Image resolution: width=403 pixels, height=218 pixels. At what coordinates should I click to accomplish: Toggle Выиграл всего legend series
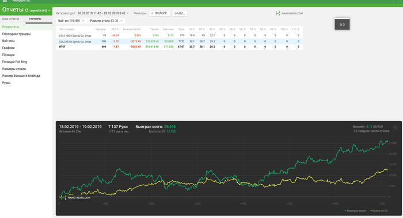[x=355, y=211]
